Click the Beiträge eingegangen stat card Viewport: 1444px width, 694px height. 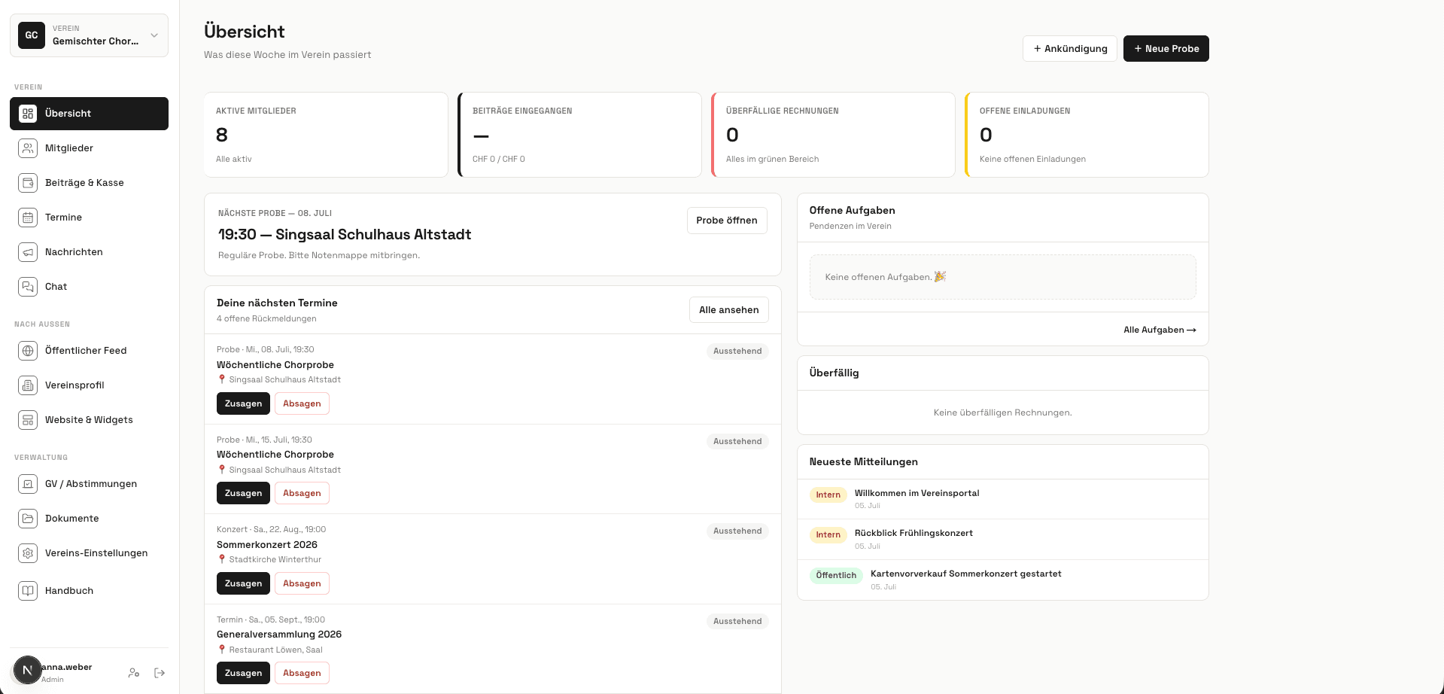(579, 135)
